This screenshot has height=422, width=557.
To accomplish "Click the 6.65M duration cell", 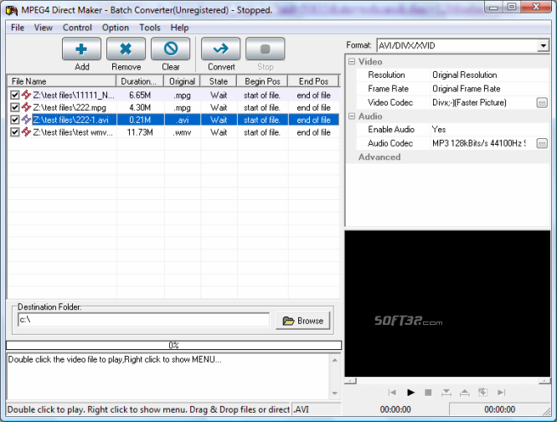I will click(140, 95).
